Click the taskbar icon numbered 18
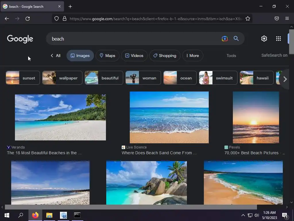294x221 pixels. click(63, 215)
